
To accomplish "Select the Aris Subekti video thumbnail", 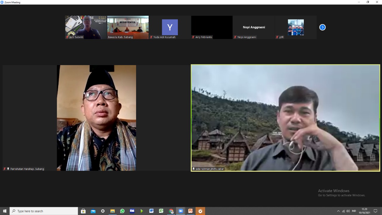I will [86, 27].
